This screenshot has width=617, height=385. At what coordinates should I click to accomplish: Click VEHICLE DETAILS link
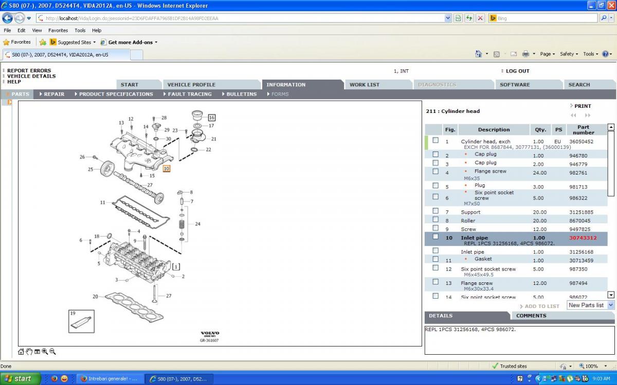pos(31,76)
